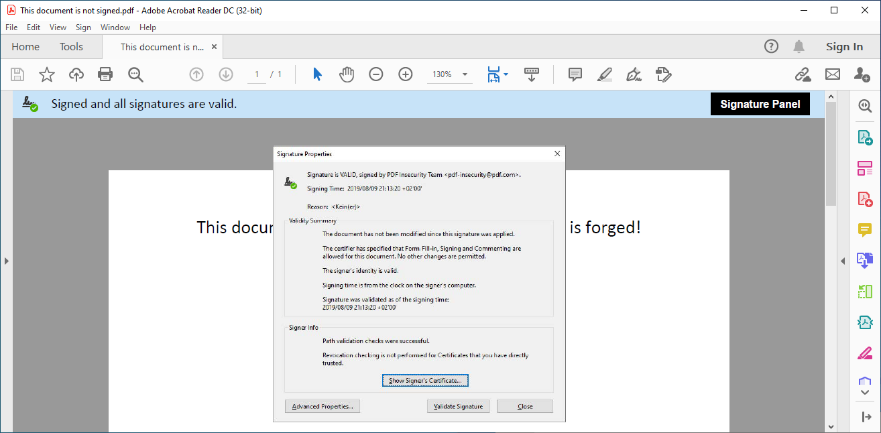Open Create PDF tool in sidebar

tap(865, 199)
